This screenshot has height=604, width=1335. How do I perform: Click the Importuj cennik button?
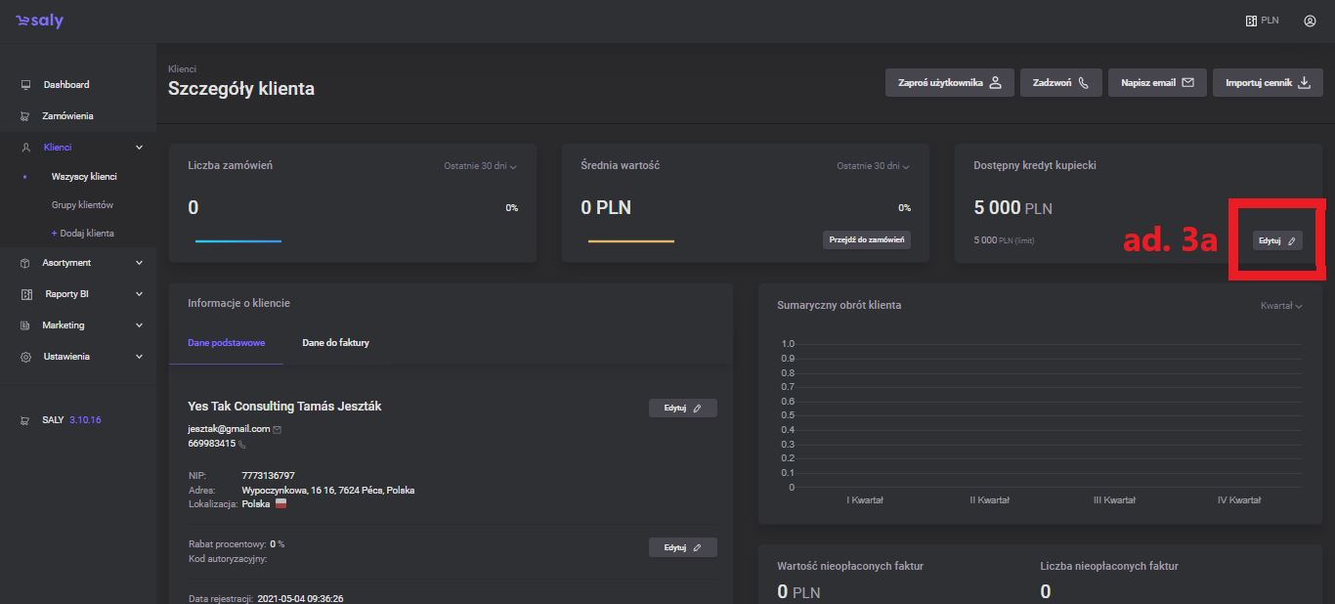pyautogui.click(x=1268, y=83)
